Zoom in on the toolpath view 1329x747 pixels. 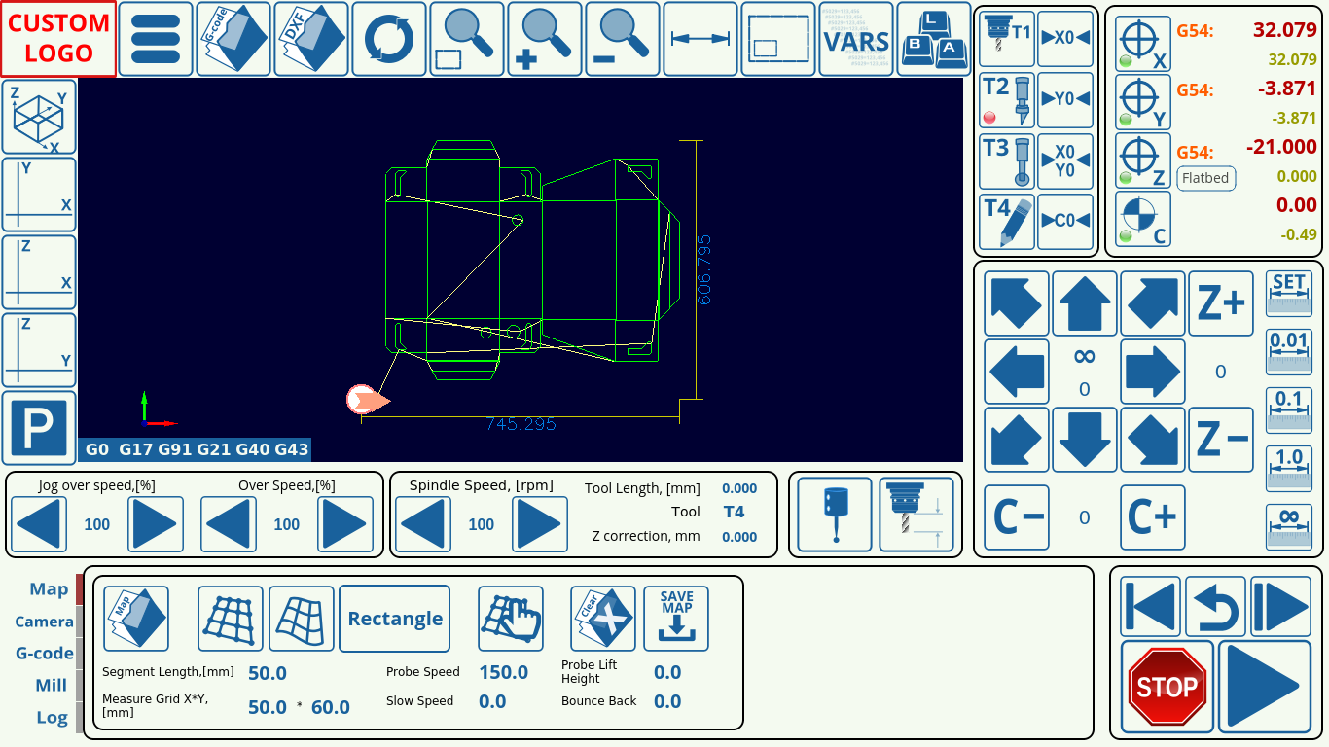click(545, 39)
